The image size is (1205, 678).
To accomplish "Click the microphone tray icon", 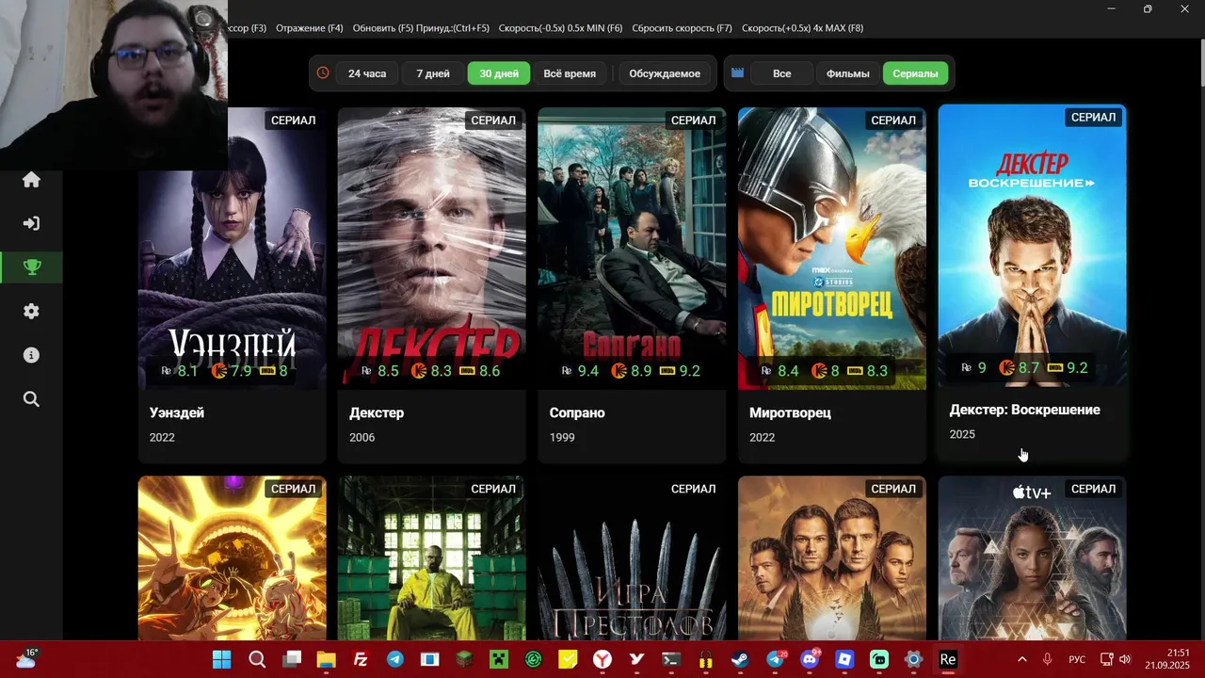I will click(x=1048, y=659).
